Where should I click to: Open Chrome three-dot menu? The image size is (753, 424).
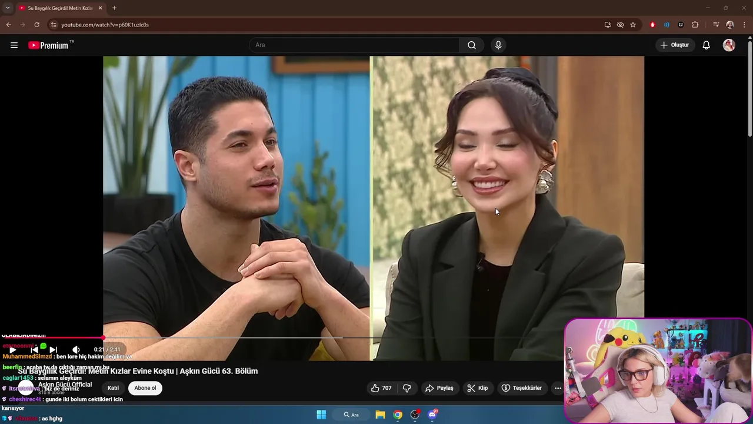744,25
